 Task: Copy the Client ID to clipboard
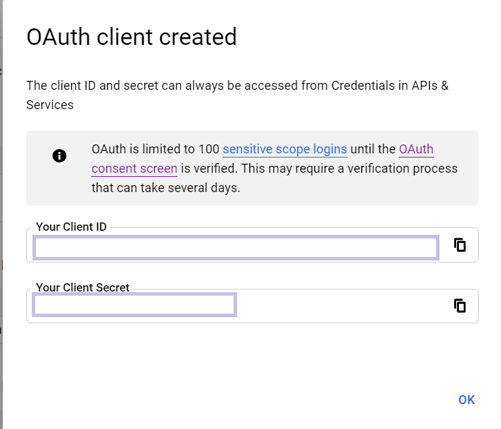(x=460, y=245)
